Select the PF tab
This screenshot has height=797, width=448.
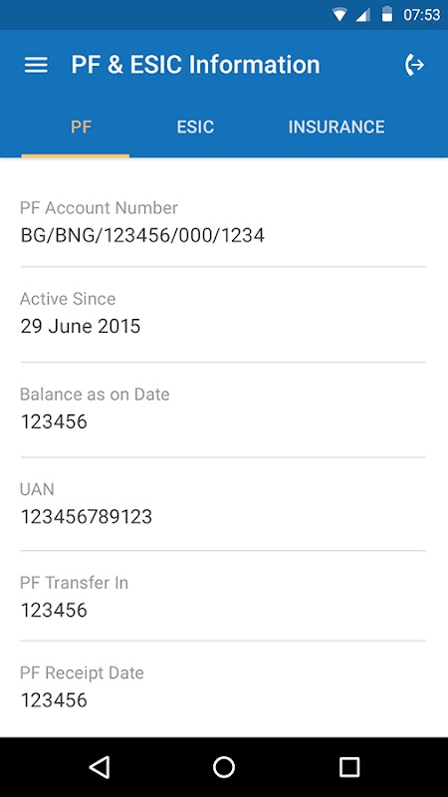81,127
